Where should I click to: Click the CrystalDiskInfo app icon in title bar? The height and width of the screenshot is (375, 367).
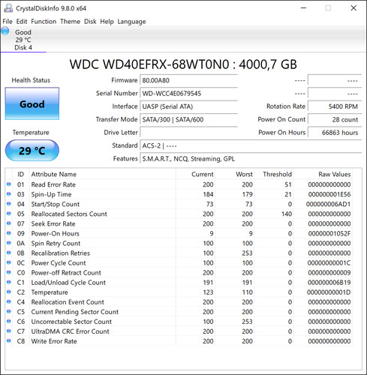point(8,8)
